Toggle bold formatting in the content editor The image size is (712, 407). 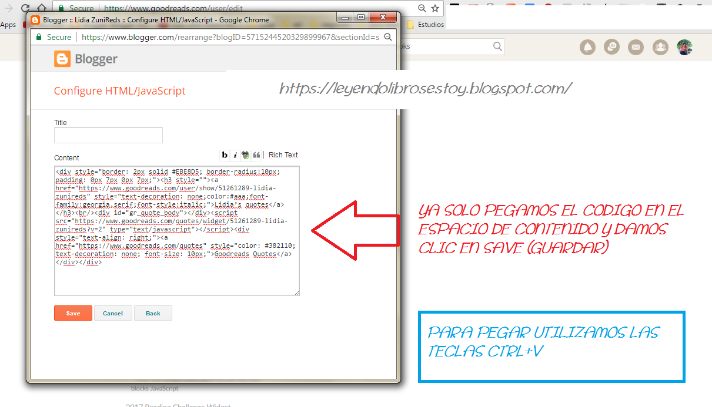(x=225, y=155)
